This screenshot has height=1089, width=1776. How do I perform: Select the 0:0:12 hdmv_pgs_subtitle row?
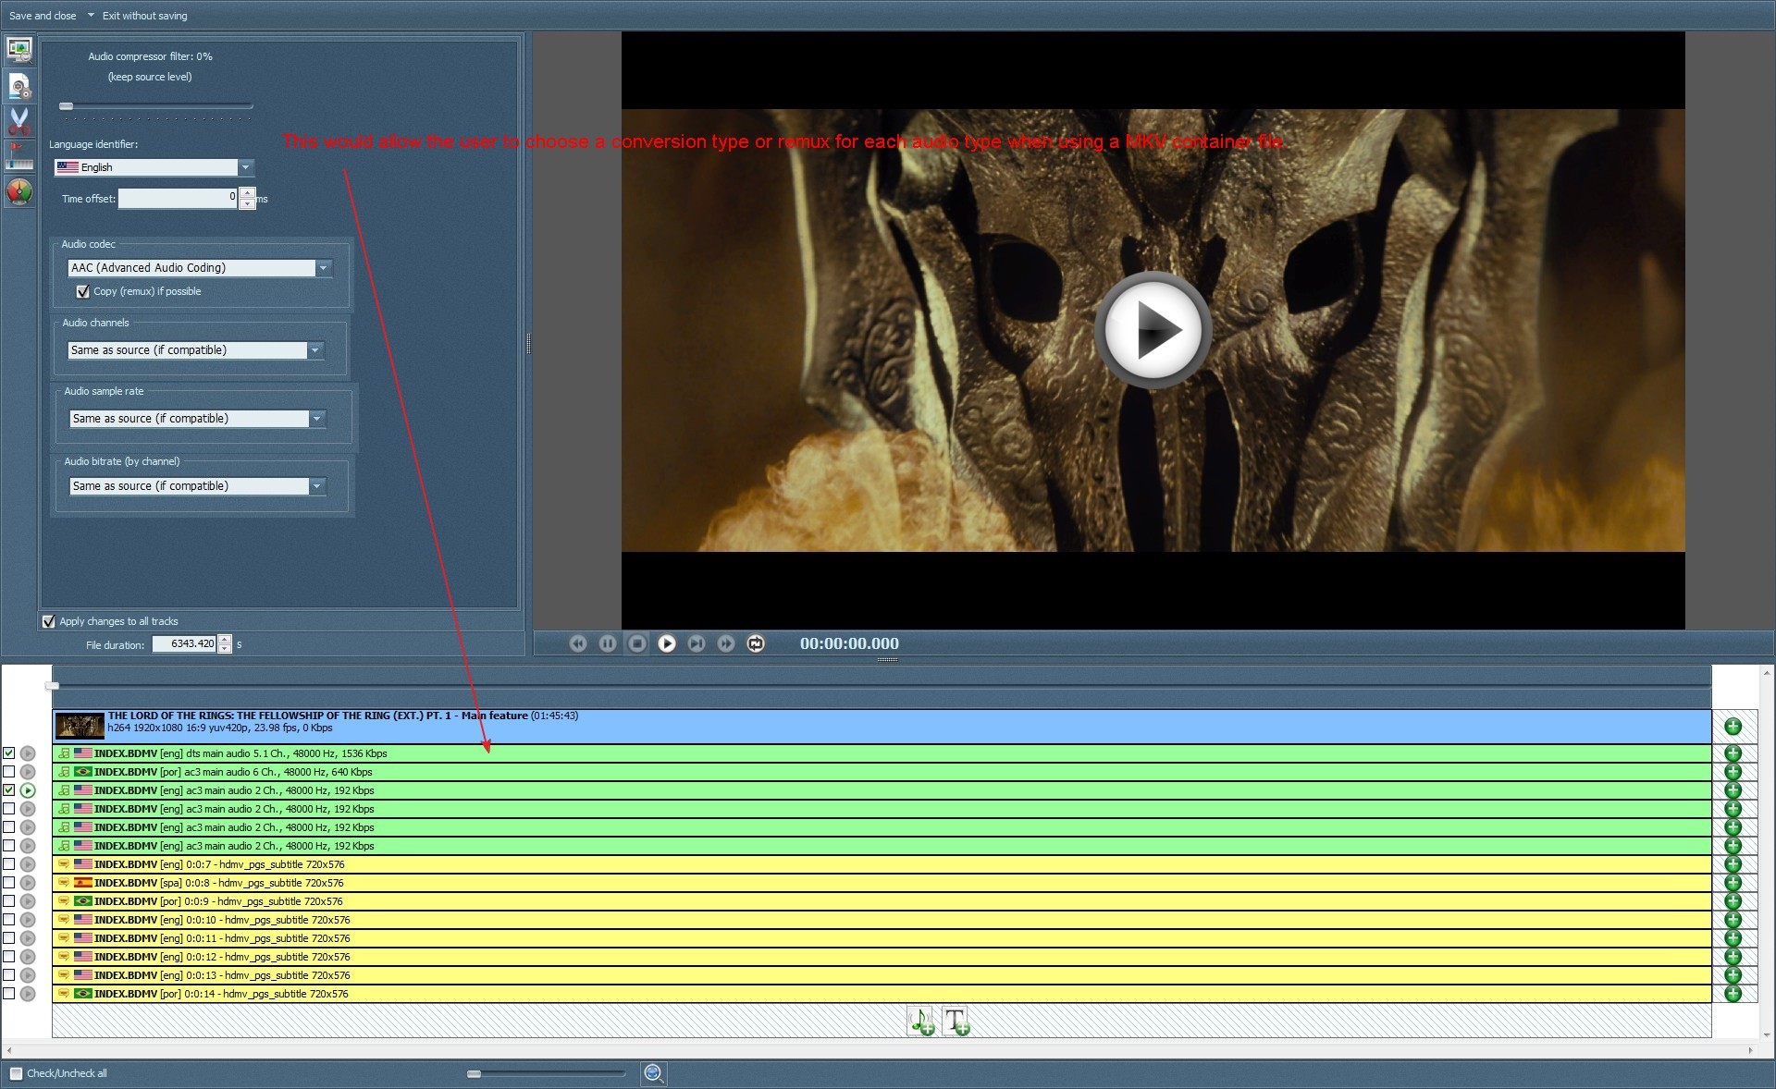tap(882, 957)
